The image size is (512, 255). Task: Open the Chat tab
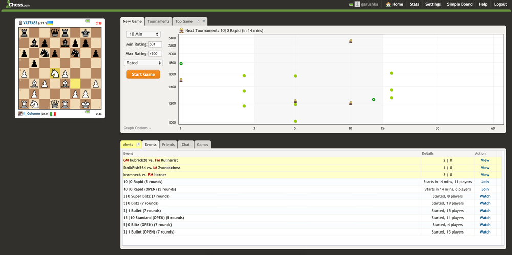tap(185, 144)
